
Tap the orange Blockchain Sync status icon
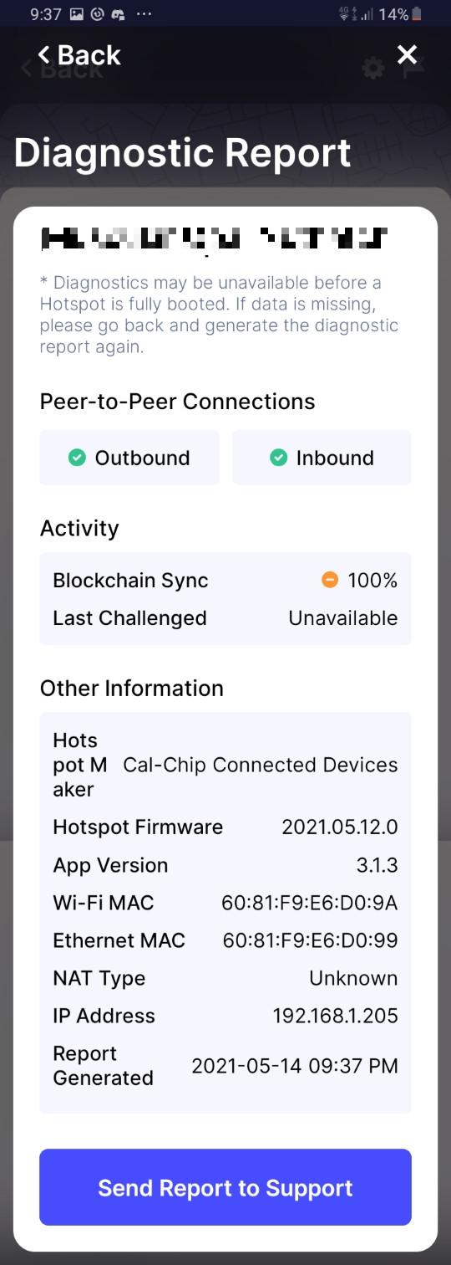(330, 580)
